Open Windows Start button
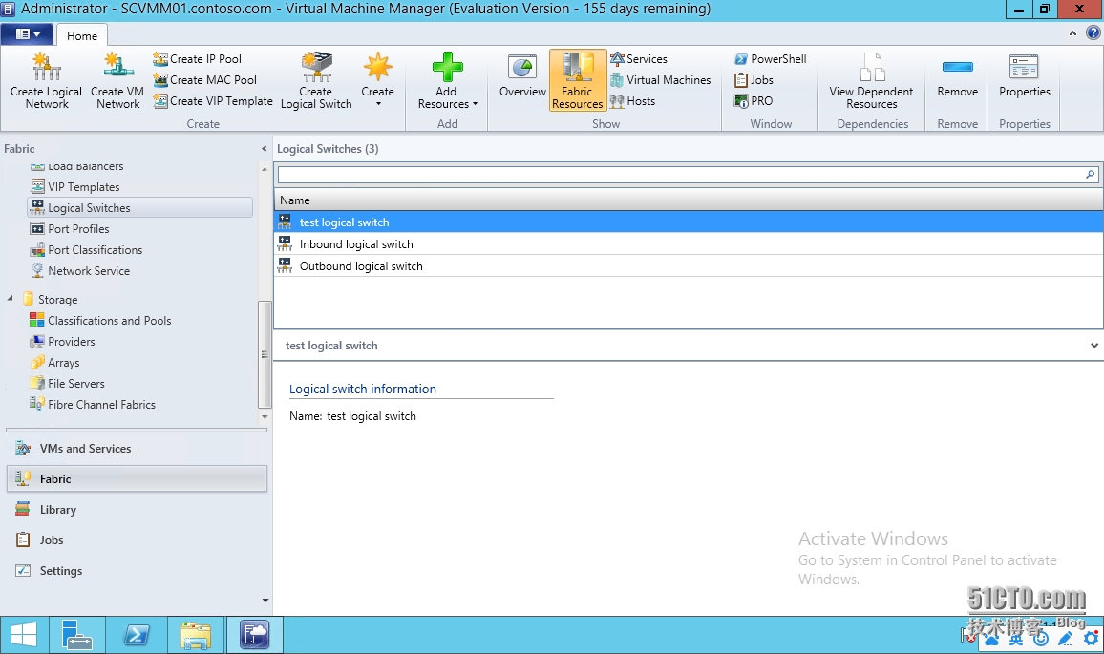 click(24, 635)
